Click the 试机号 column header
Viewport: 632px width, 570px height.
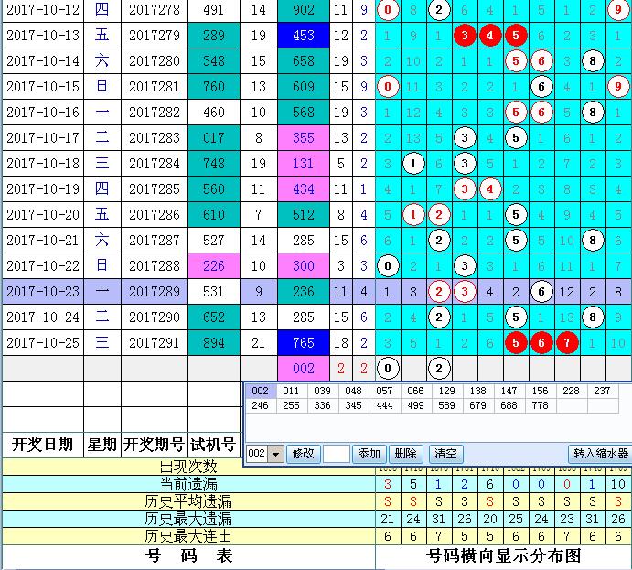click(211, 446)
